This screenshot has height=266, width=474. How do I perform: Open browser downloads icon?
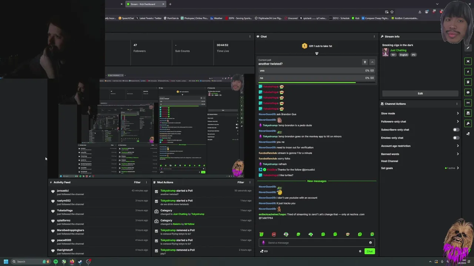420,12
